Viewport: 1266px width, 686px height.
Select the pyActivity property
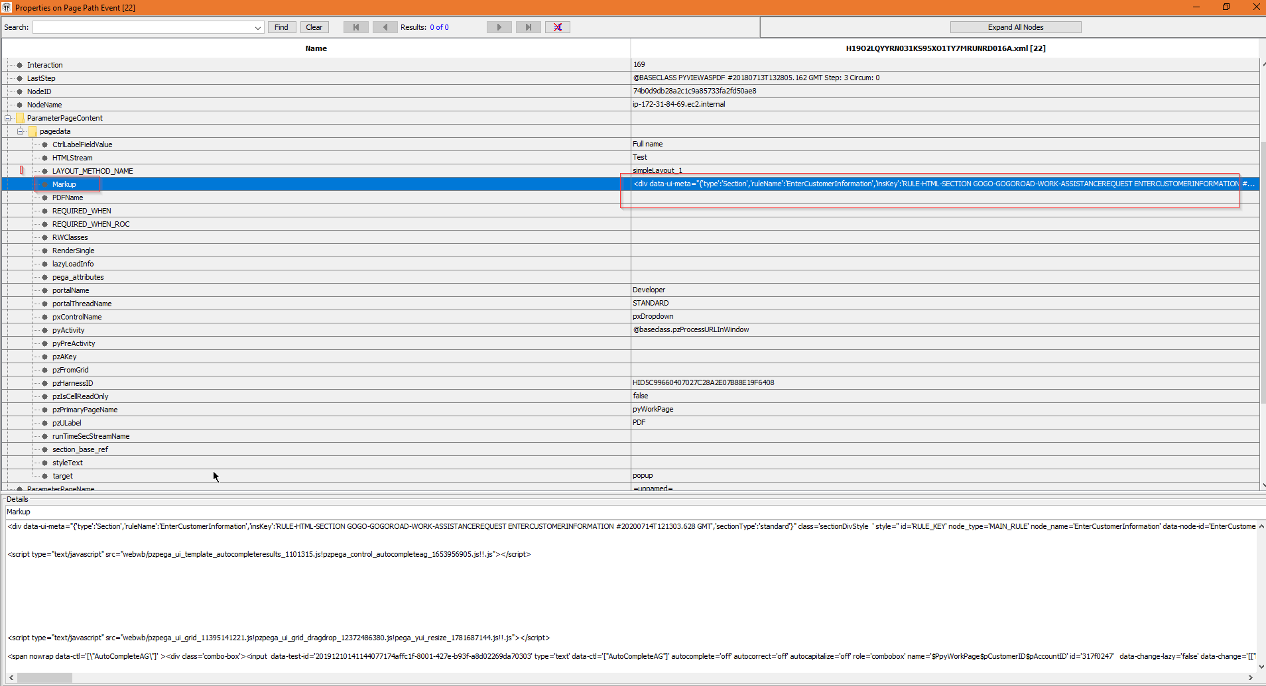(x=68, y=330)
